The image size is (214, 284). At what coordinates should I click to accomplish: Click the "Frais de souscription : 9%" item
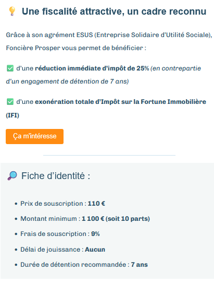coord(60,234)
